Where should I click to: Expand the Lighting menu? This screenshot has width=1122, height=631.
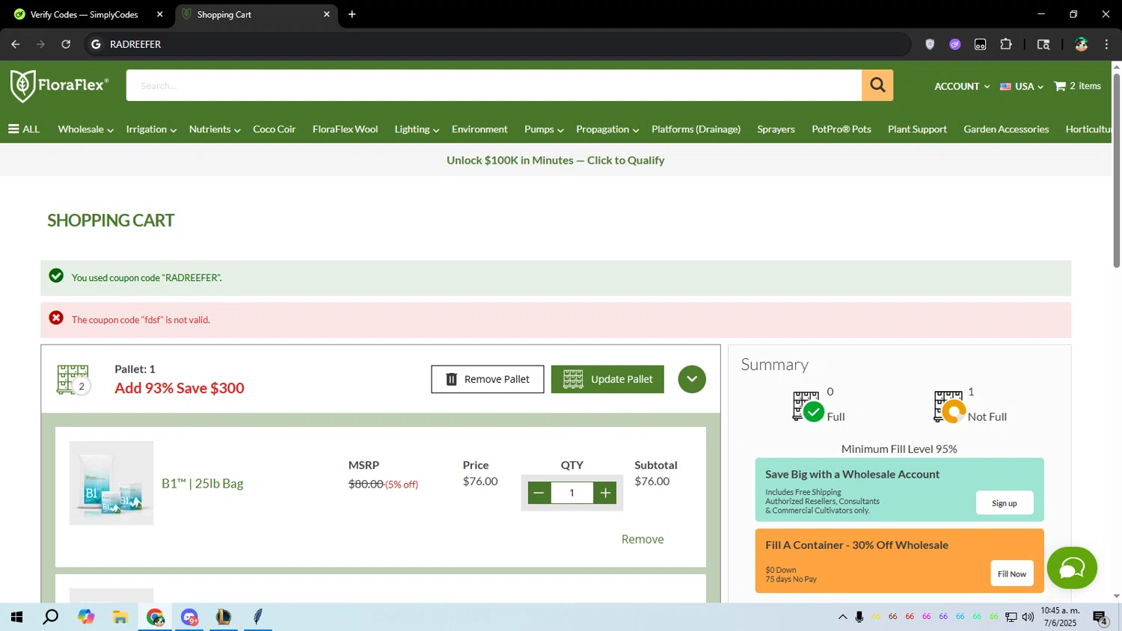click(417, 129)
